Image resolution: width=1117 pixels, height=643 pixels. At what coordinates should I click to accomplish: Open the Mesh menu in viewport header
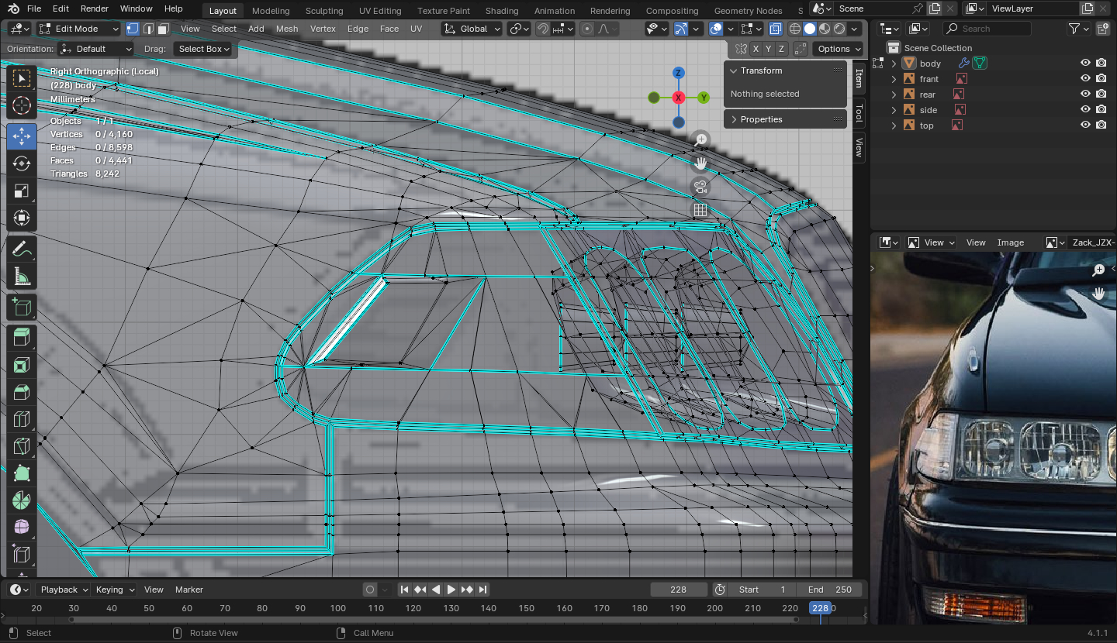pos(287,29)
